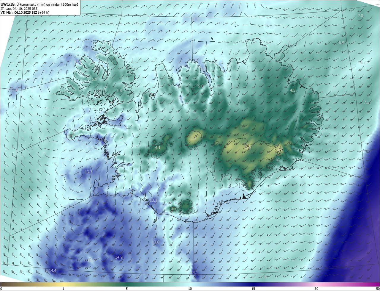Viewport: 380px width, 291px height.
Task: Click the 6.9 precipitation value
Action: coord(341,43)
